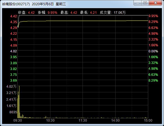Maximize the stock chart window

pyautogui.click(x=145, y=3)
